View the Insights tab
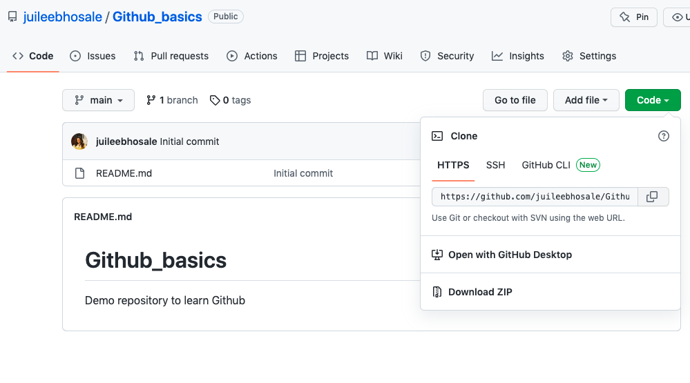The image size is (690, 383). pyautogui.click(x=517, y=57)
